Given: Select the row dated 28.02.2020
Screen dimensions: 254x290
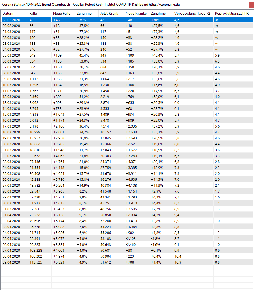Looking at the screenshot, I should pyautogui.click(x=128, y=20).
